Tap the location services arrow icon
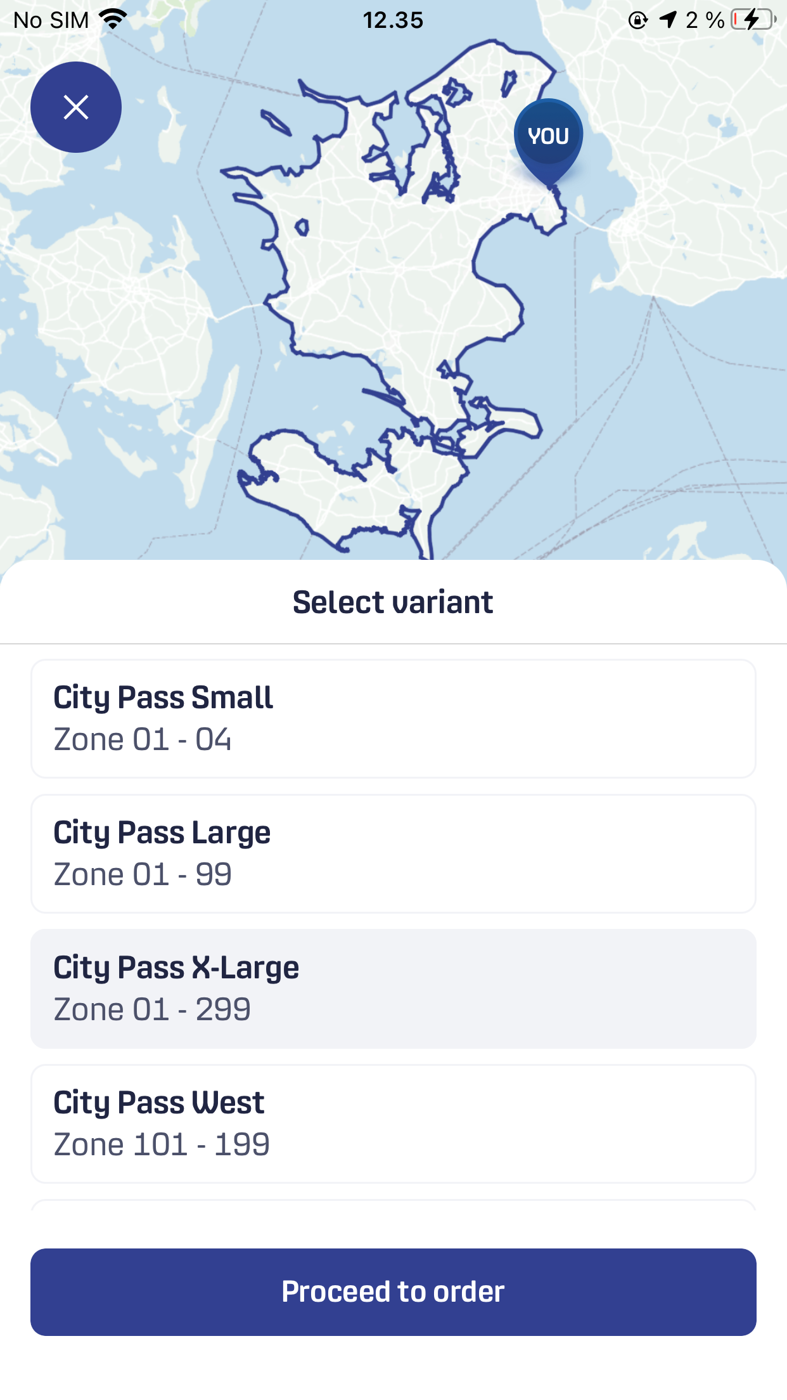 point(668,20)
